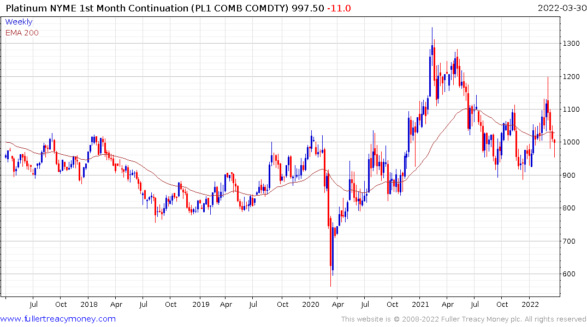Viewport: 587px width, 327px height.
Task: Select the chart title Platinum NYME 1st Month Continuation
Action: click(x=97, y=8)
